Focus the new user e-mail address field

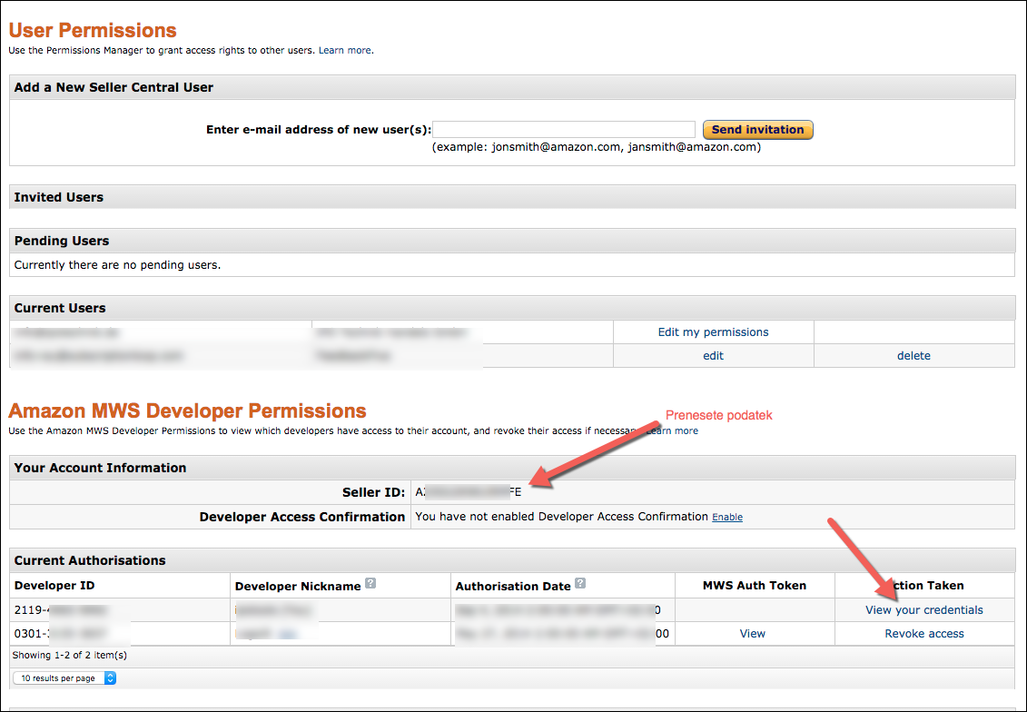click(x=564, y=129)
